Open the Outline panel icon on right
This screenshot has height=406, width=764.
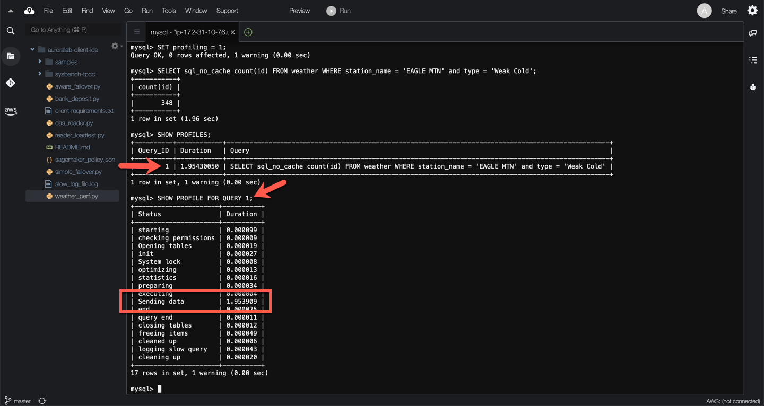752,60
